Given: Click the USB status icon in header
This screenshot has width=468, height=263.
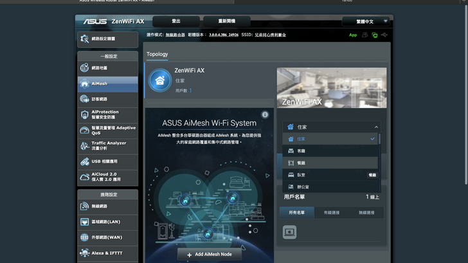Looking at the screenshot, I should pos(384,35).
